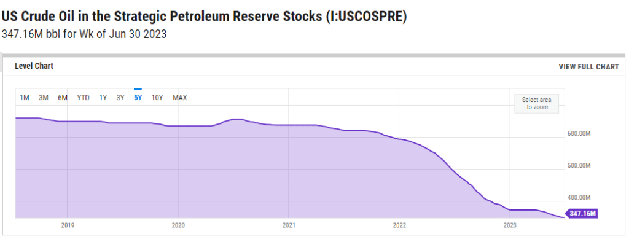
Task: Click the 2023 x-axis label
Action: (x=509, y=225)
